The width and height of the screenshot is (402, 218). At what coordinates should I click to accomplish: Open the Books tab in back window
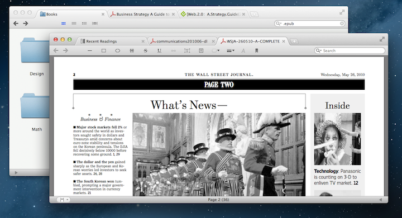click(x=49, y=14)
